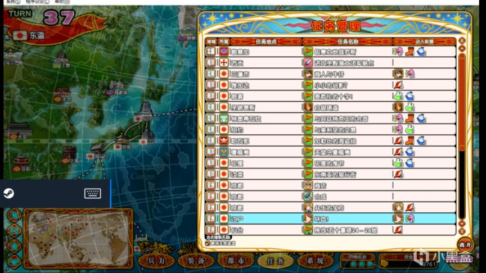Select the 哈瓦那 加勒比的海盗们 task row
The height and width of the screenshot is (273, 486).
pyautogui.click(x=330, y=140)
